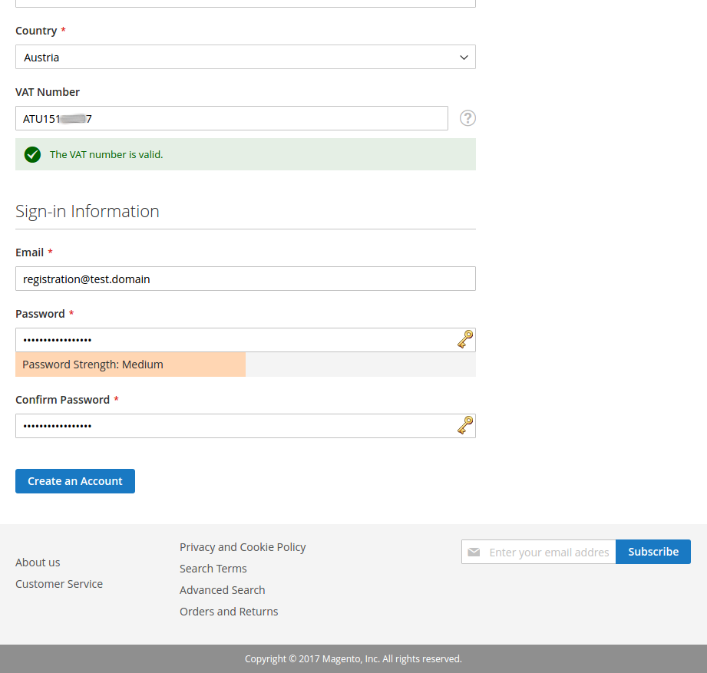This screenshot has width=707, height=673.
Task: Focus the VAT Number input field
Action: click(231, 118)
